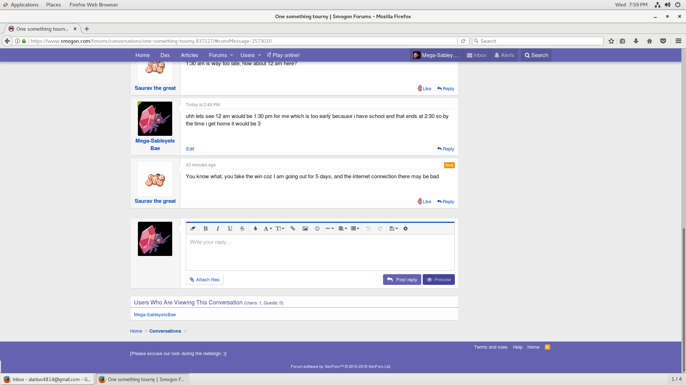Click the editor settings gear icon
The width and height of the screenshot is (686, 385).
[x=406, y=229]
